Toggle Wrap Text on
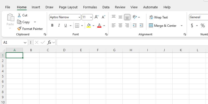Screen dimensions: 208x104 pyautogui.click(x=158, y=17)
